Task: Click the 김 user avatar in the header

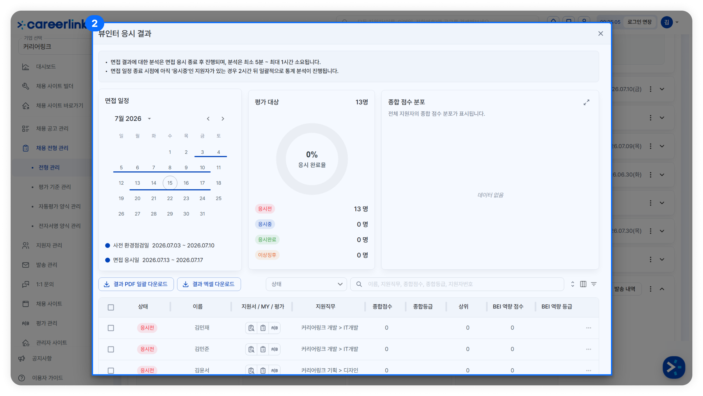Action: (x=667, y=22)
